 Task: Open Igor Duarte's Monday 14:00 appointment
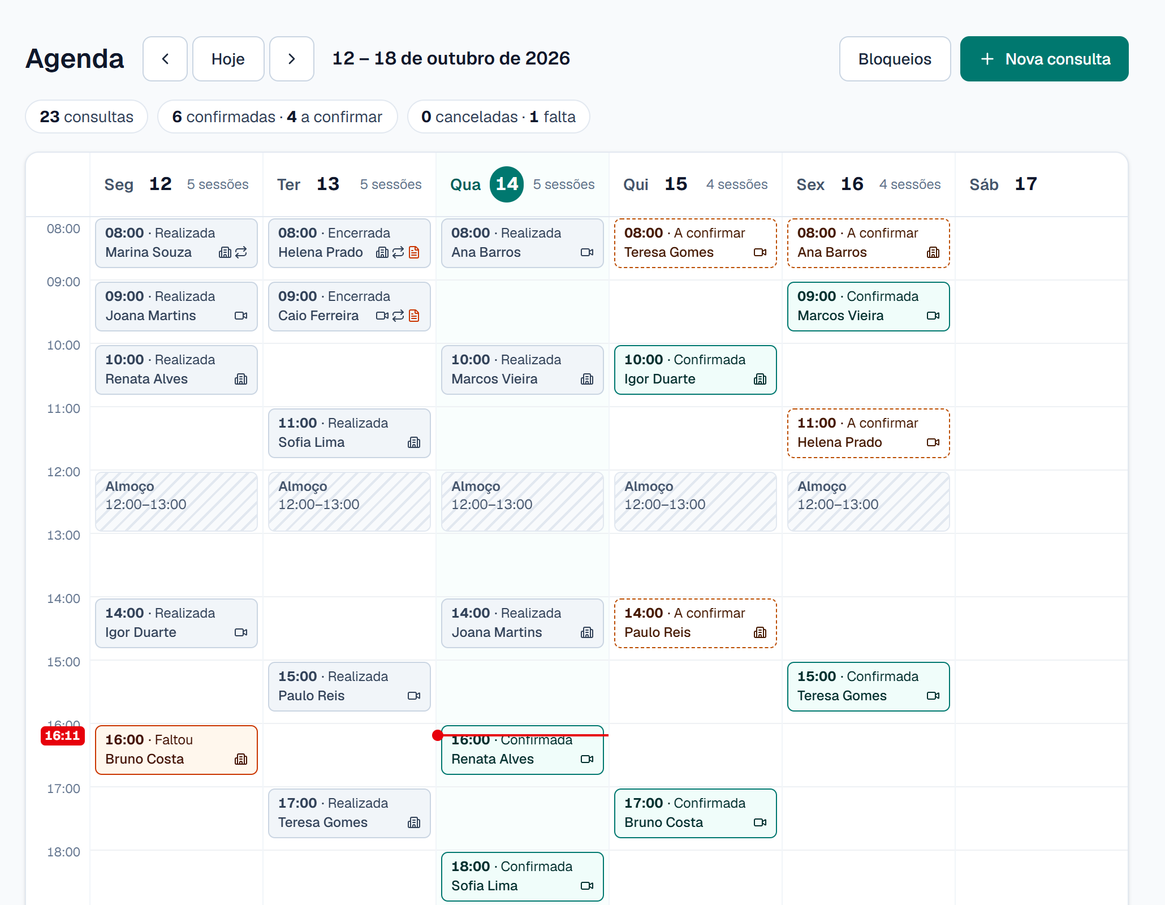(x=176, y=623)
